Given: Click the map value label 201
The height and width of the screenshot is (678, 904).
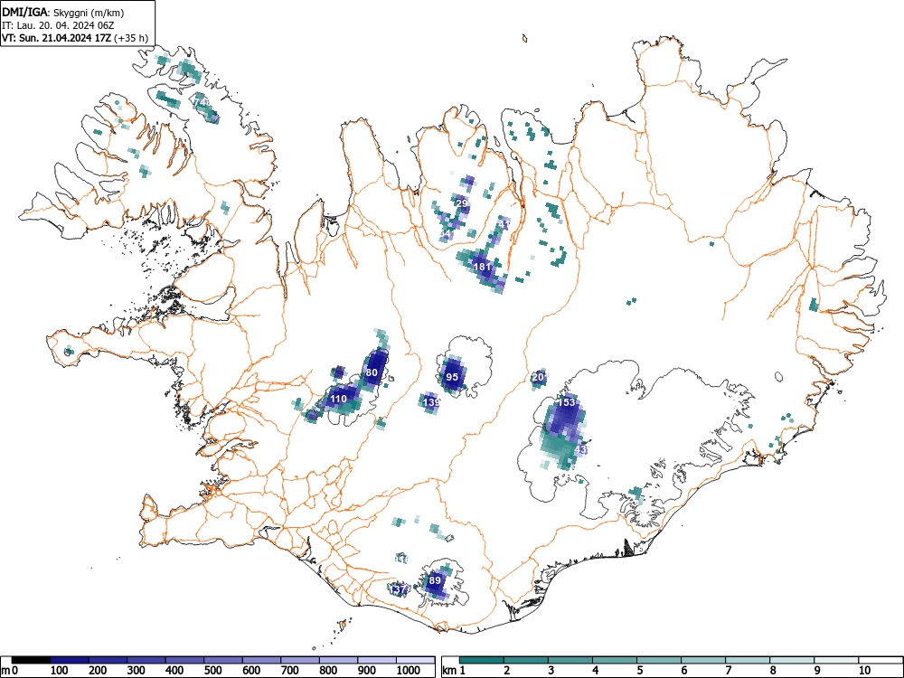Looking at the screenshot, I should coord(539,377).
